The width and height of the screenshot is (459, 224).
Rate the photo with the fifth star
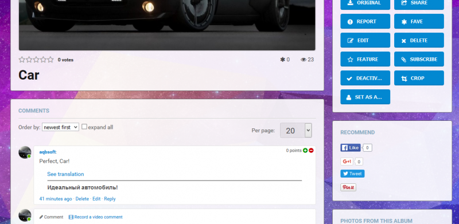pyautogui.click(x=50, y=60)
